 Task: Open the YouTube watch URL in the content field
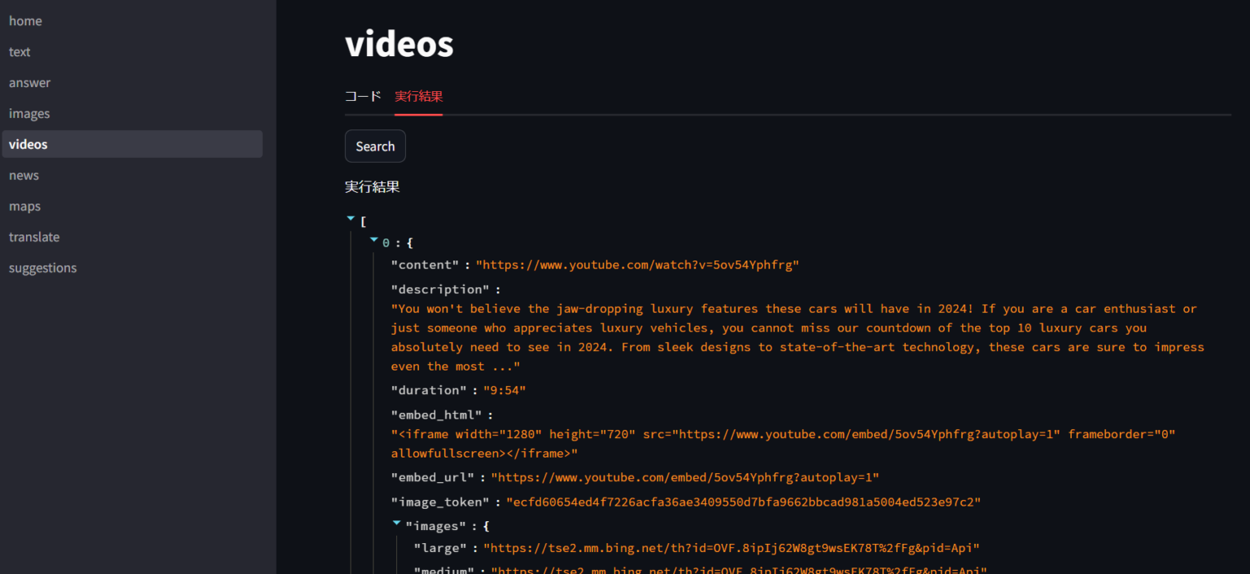point(637,265)
